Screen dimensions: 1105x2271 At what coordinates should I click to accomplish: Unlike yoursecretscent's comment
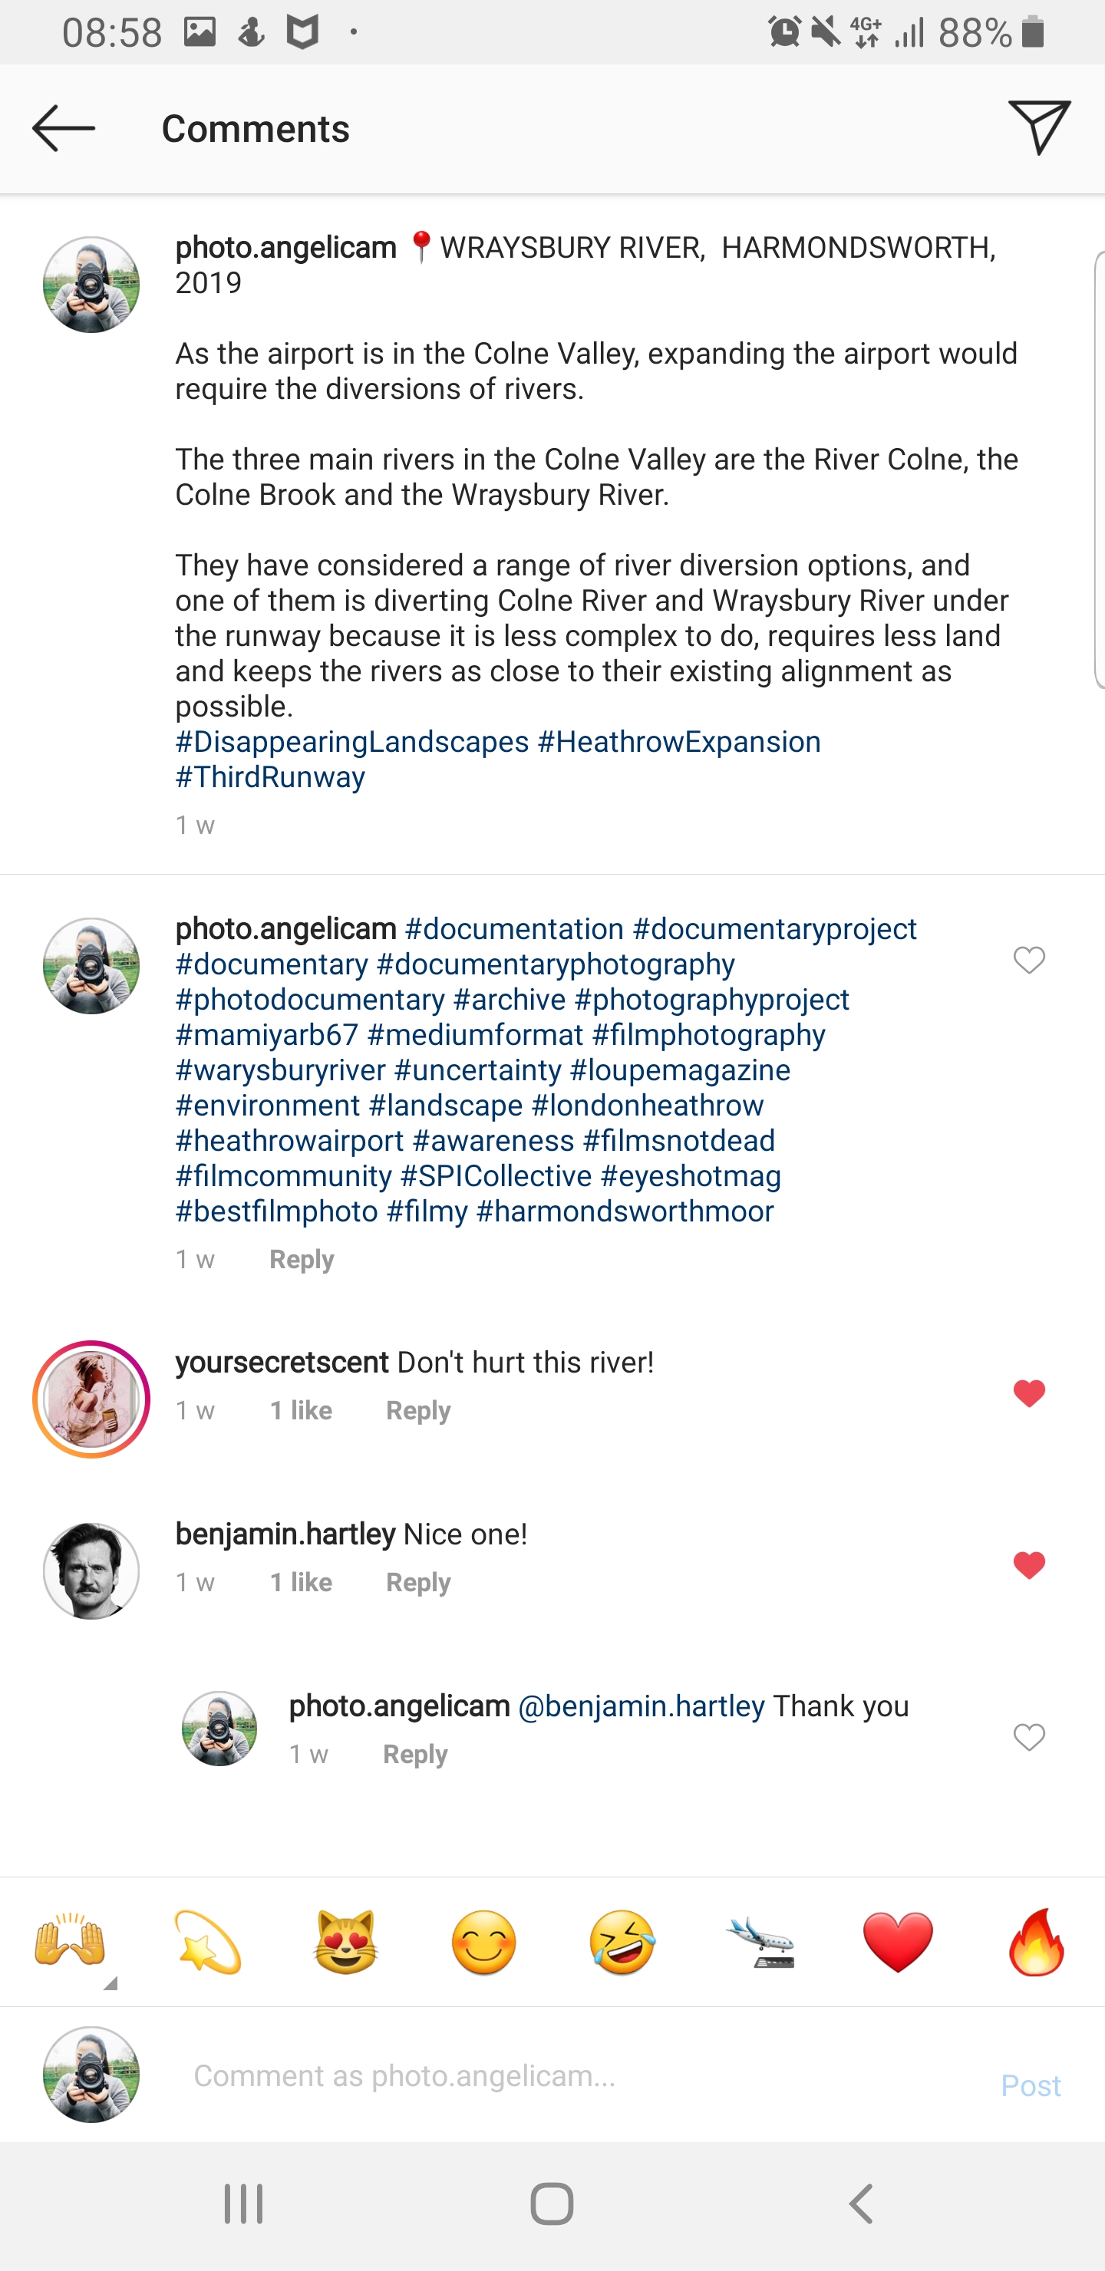1028,1394
